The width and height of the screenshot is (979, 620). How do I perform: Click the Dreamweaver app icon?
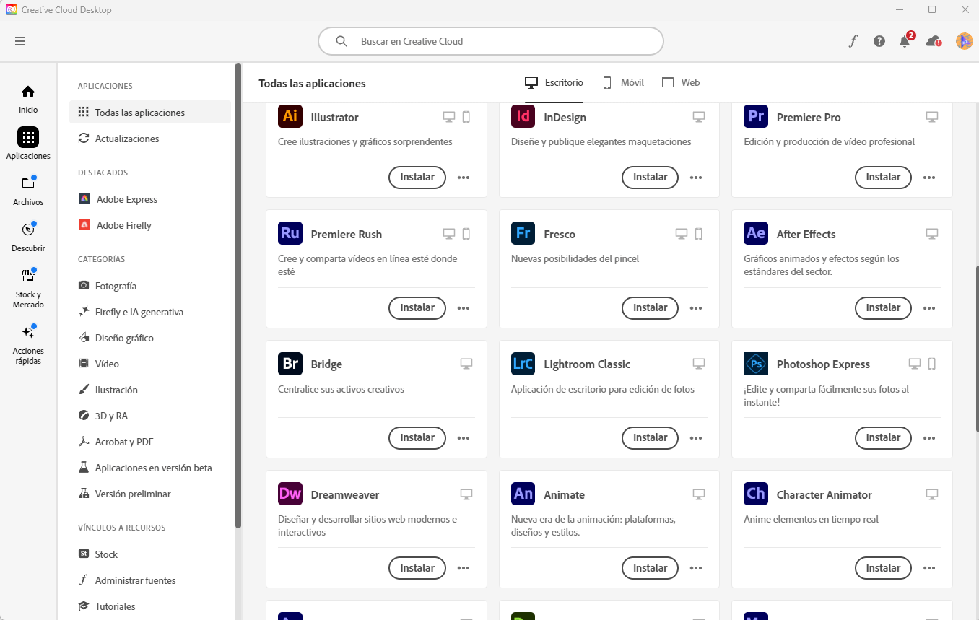point(290,494)
